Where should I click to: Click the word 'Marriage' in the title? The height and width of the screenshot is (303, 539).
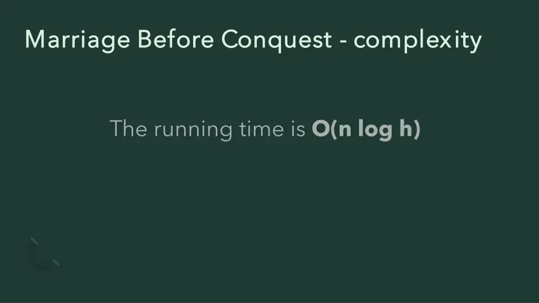pyautogui.click(x=77, y=41)
